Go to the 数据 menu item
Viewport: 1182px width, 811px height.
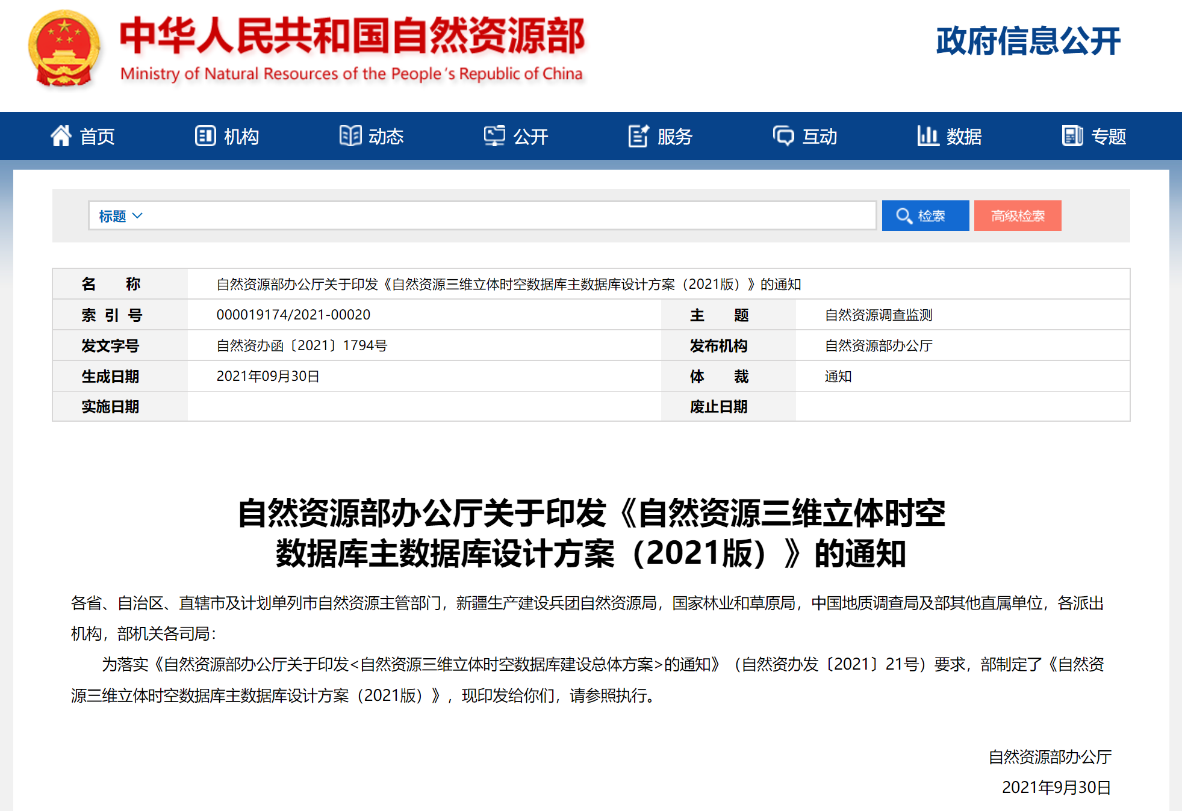click(x=963, y=137)
